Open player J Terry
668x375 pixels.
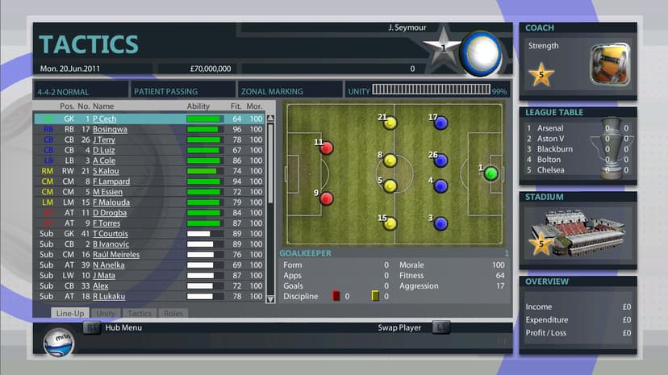(x=104, y=140)
